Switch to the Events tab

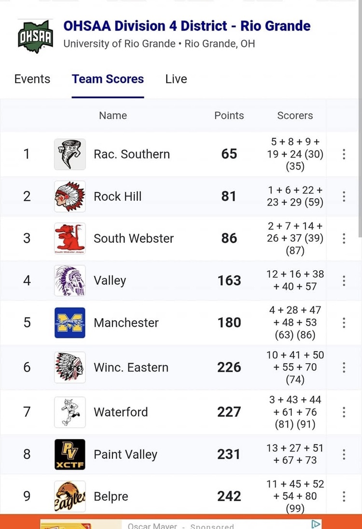(32, 79)
